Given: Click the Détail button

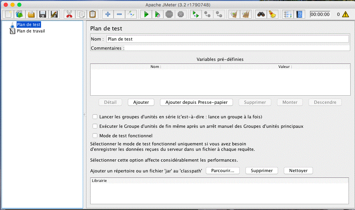Looking at the screenshot, I should [110, 102].
